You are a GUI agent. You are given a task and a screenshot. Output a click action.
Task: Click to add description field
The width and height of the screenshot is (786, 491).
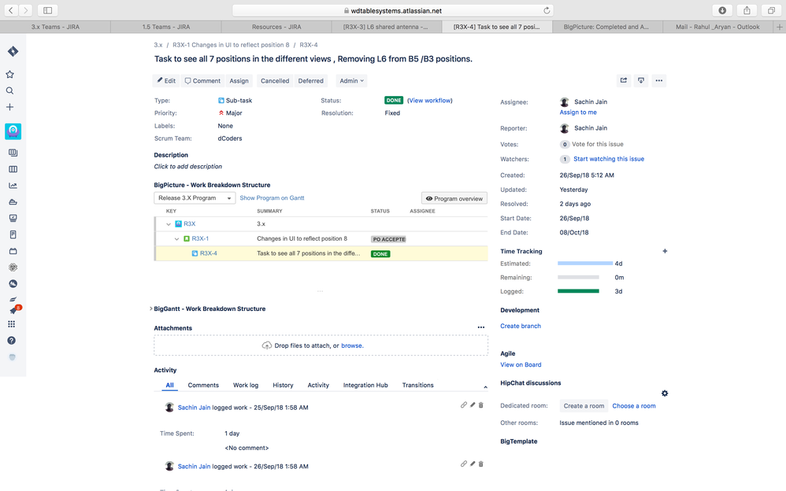[188, 166]
